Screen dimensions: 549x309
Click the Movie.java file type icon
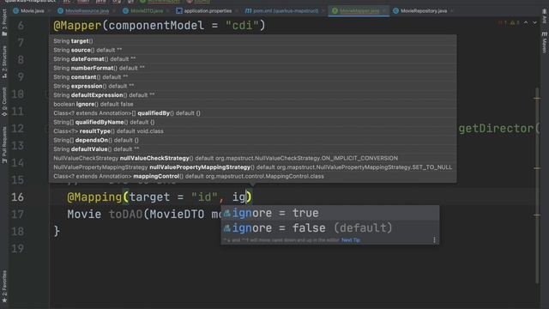coord(15,11)
